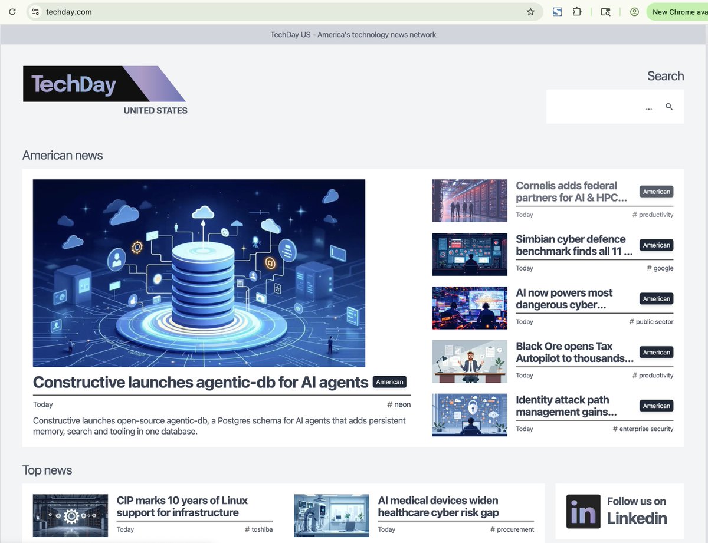
Task: Open the # procurement tag
Action: pyautogui.click(x=512, y=529)
